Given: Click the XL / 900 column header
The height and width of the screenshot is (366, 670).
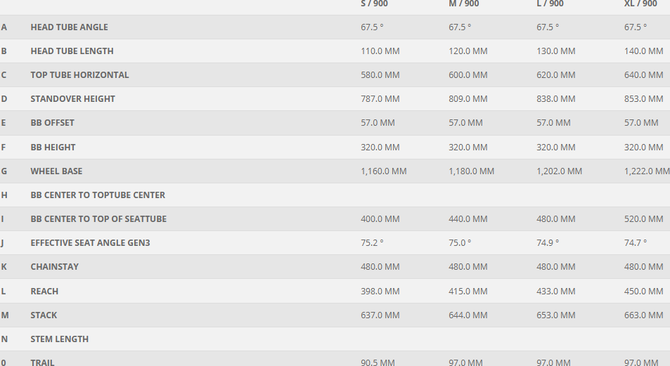Looking at the screenshot, I should tap(640, 4).
